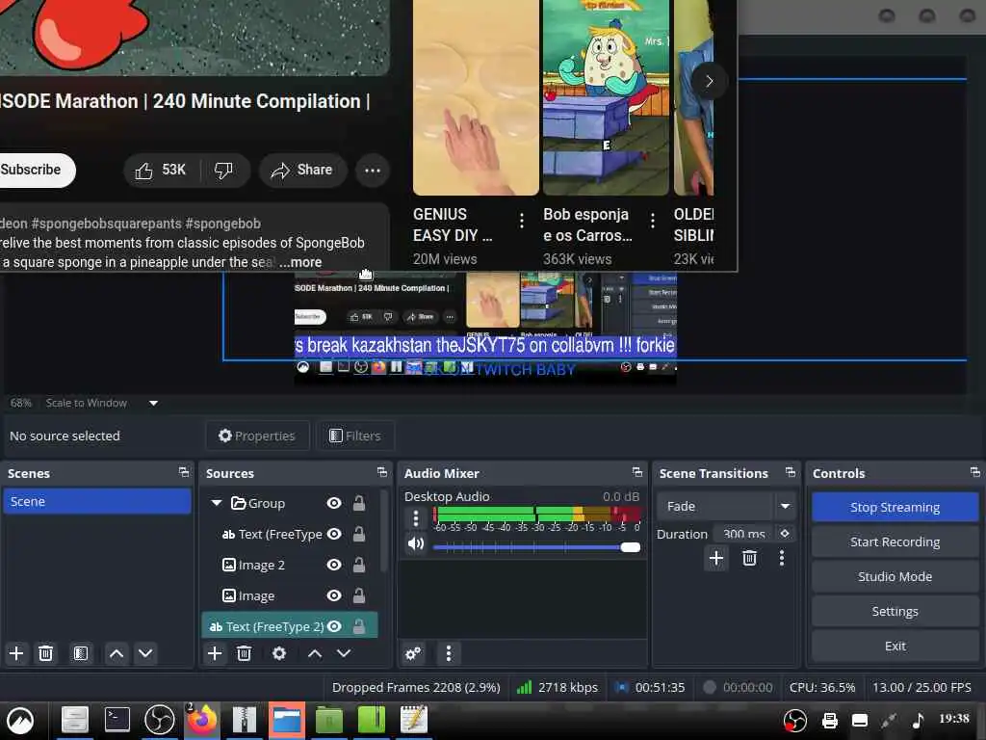This screenshot has height=740, width=986.
Task: Remove scene transition trash icon
Action: point(749,558)
